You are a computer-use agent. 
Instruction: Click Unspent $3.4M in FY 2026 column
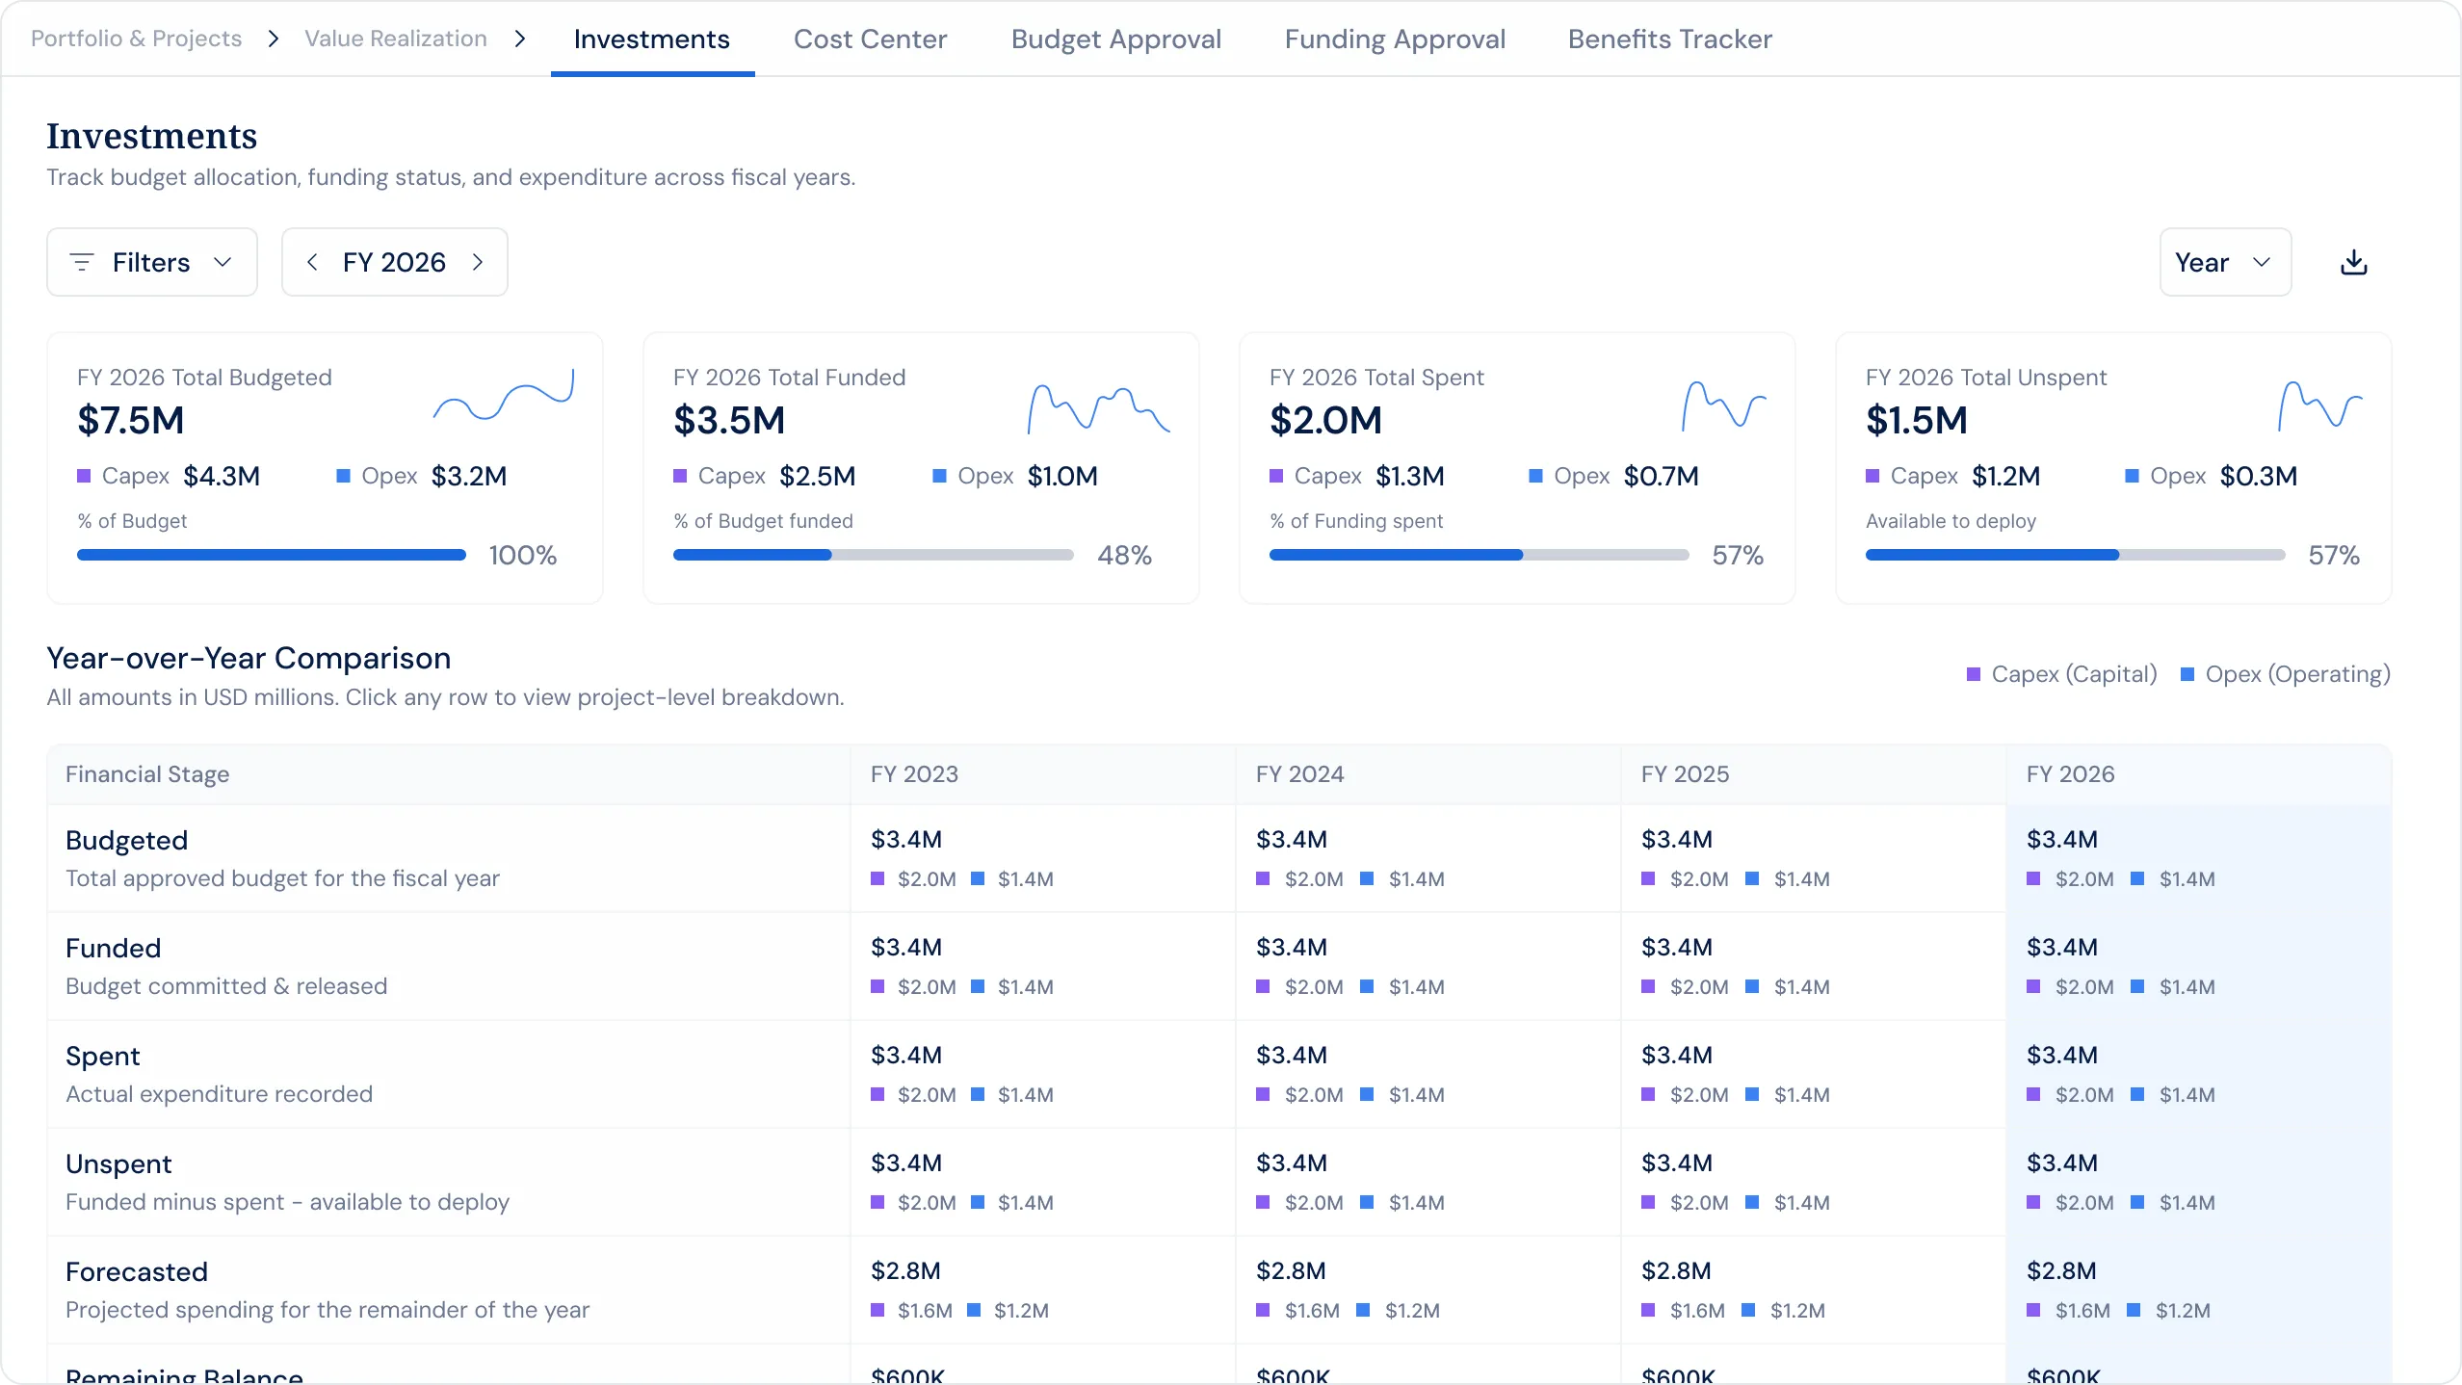point(2062,1163)
